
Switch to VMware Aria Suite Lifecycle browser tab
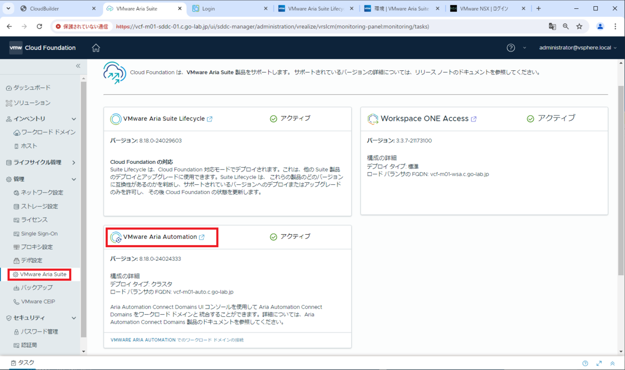(x=317, y=8)
